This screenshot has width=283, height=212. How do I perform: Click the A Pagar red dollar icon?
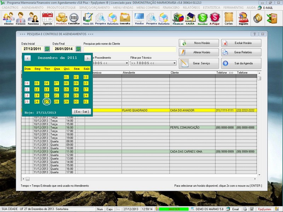(215, 18)
